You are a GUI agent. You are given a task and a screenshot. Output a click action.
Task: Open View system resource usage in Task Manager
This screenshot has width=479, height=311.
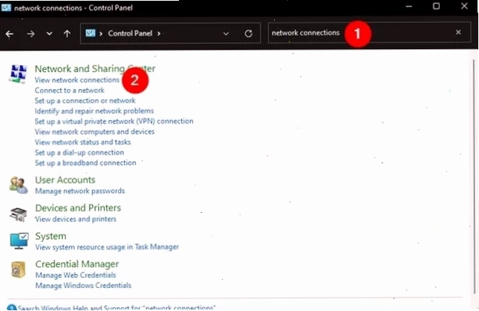click(x=107, y=247)
